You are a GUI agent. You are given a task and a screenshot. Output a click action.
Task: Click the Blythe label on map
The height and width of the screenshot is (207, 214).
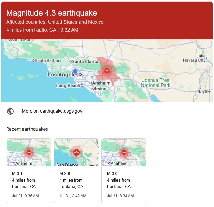click(x=205, y=91)
